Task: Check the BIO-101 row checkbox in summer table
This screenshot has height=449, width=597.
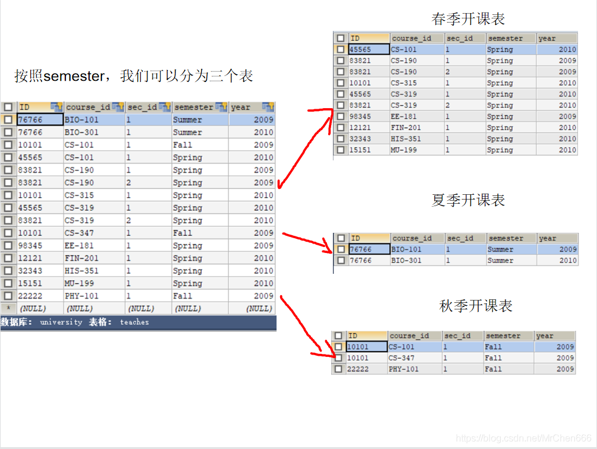Action: pos(341,249)
